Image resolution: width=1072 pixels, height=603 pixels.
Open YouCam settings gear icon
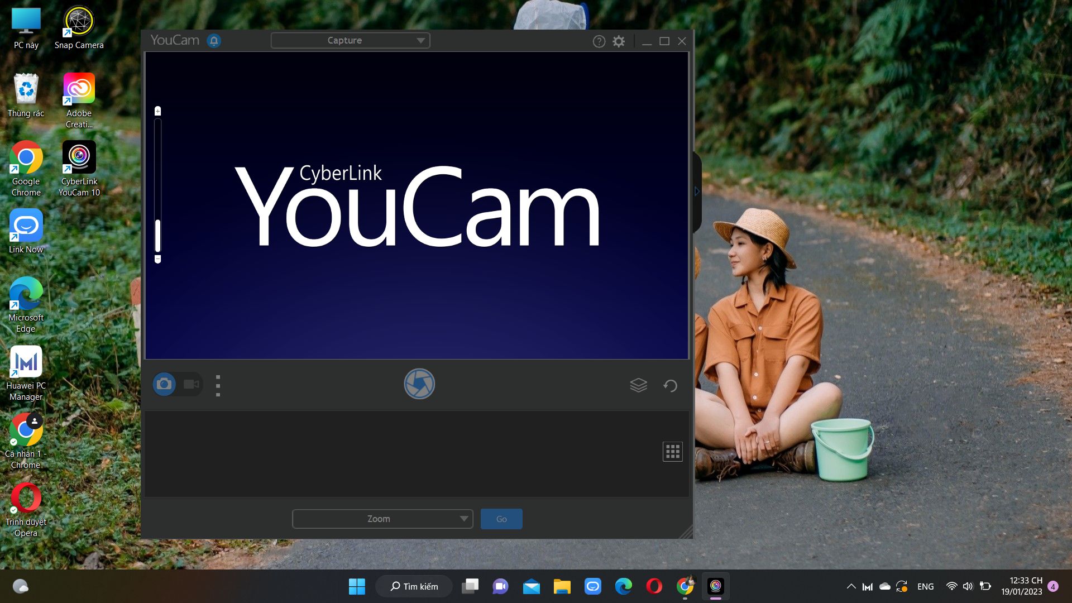pos(619,41)
